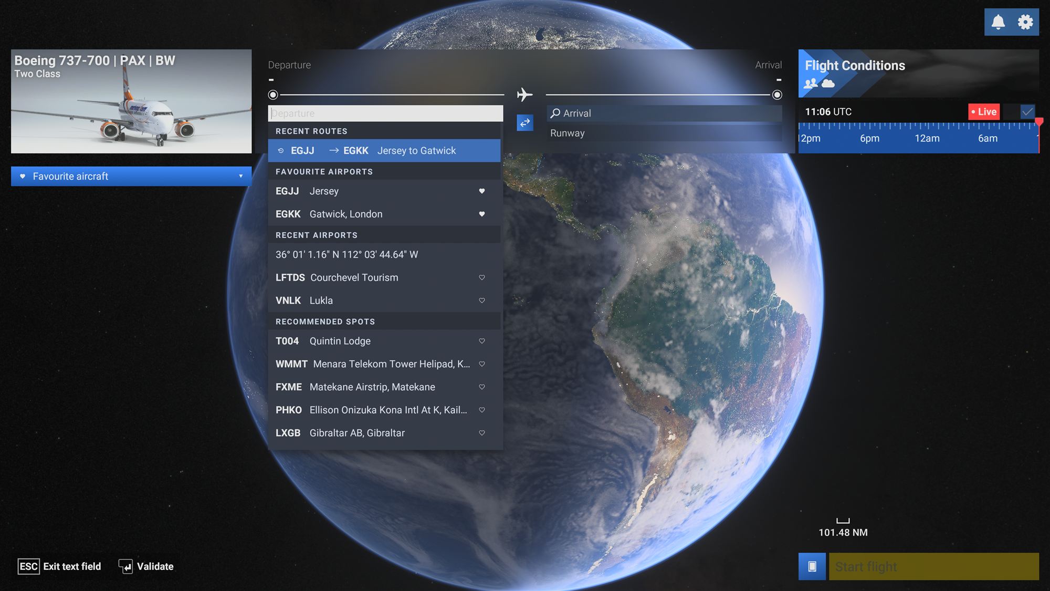Screen dimensions: 1050x591
Task: Swap departure and arrival airports
Action: (525, 123)
